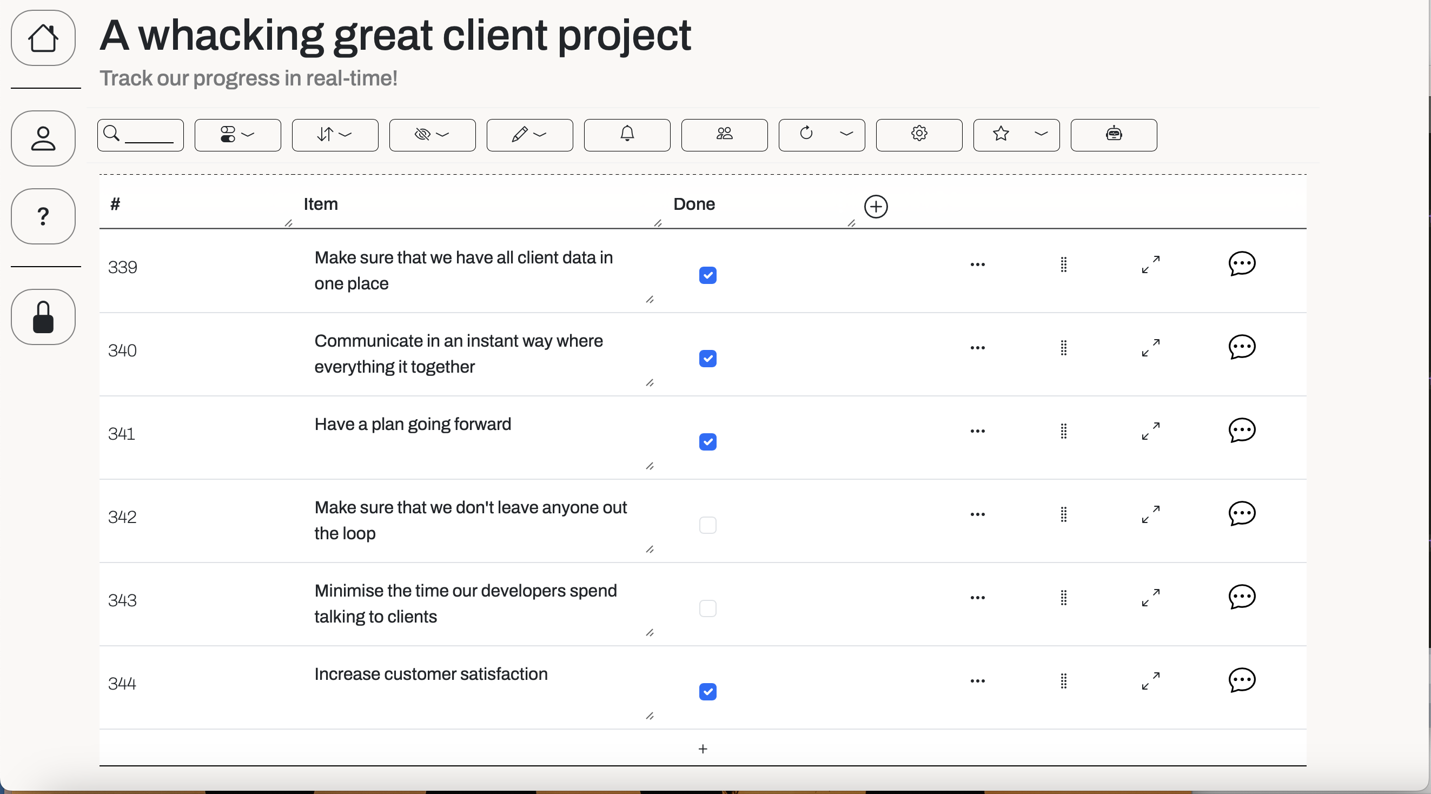Image resolution: width=1431 pixels, height=794 pixels.
Task: Open the settings gear in toolbar
Action: pyautogui.click(x=919, y=135)
